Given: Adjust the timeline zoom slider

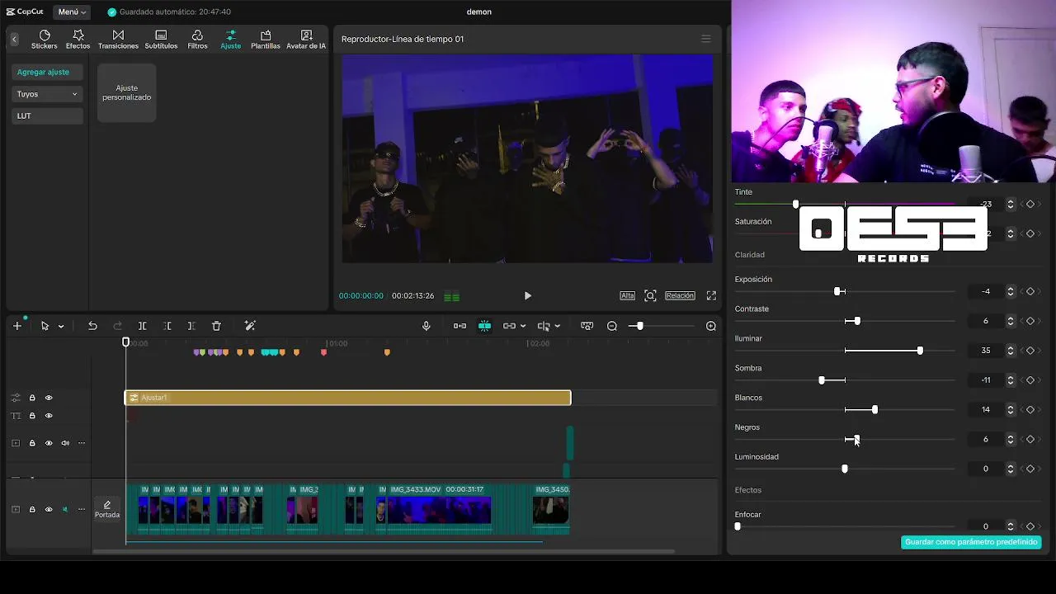Looking at the screenshot, I should pos(639,326).
